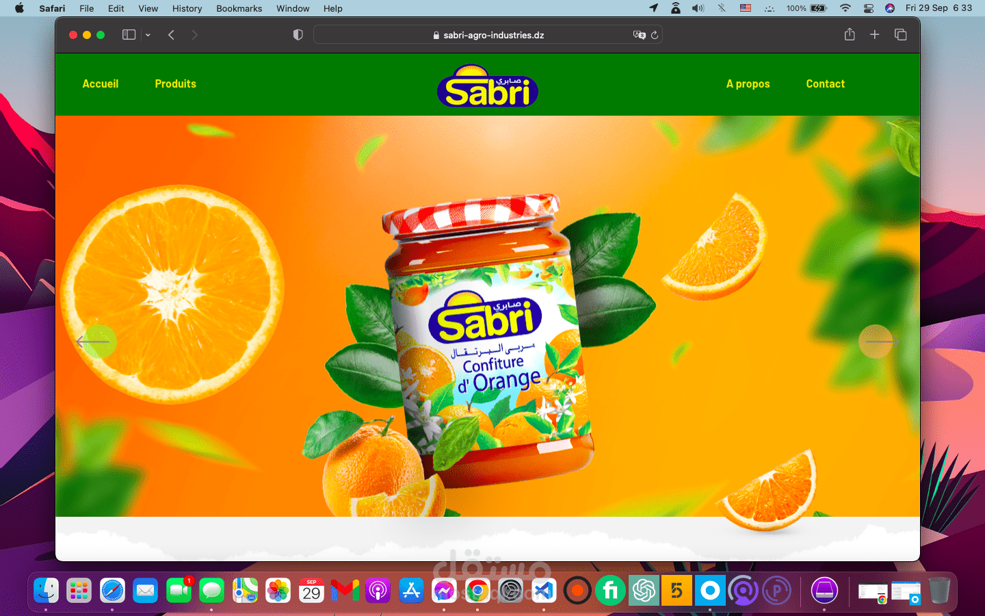The width and height of the screenshot is (985, 616).
Task: Open Google Chrome from the Dock
Action: [x=477, y=590]
